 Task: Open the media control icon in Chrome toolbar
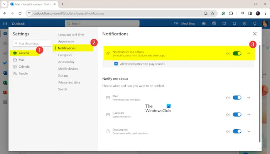pyautogui.click(x=243, y=13)
